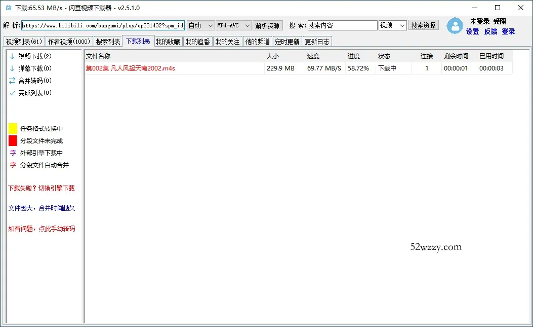Click the 搜索资源 button

coord(423,25)
